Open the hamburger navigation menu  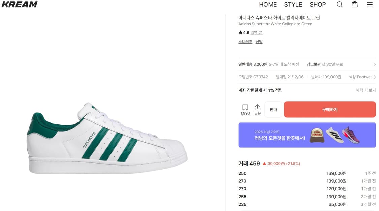click(x=370, y=4)
